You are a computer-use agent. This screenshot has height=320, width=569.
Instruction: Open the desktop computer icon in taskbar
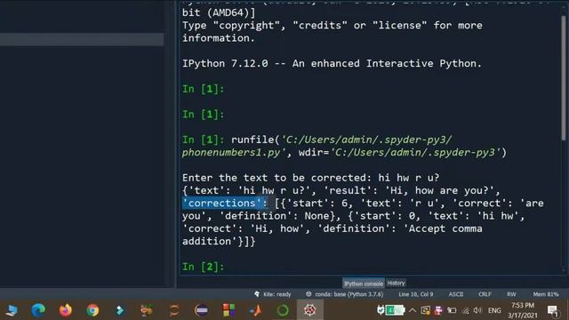12,310
